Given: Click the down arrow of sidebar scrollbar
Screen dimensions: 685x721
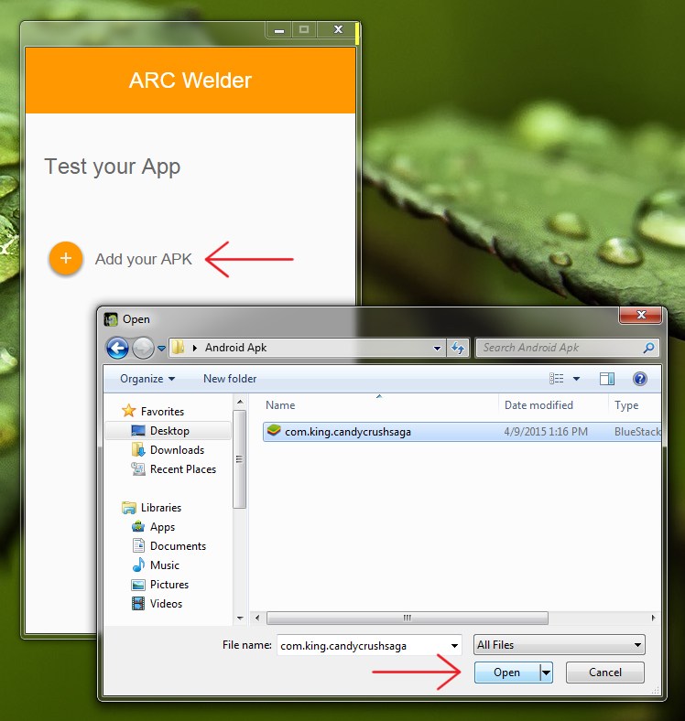Looking at the screenshot, I should [240, 619].
